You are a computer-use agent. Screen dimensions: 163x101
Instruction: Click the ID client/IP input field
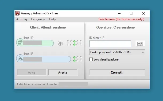110,44
